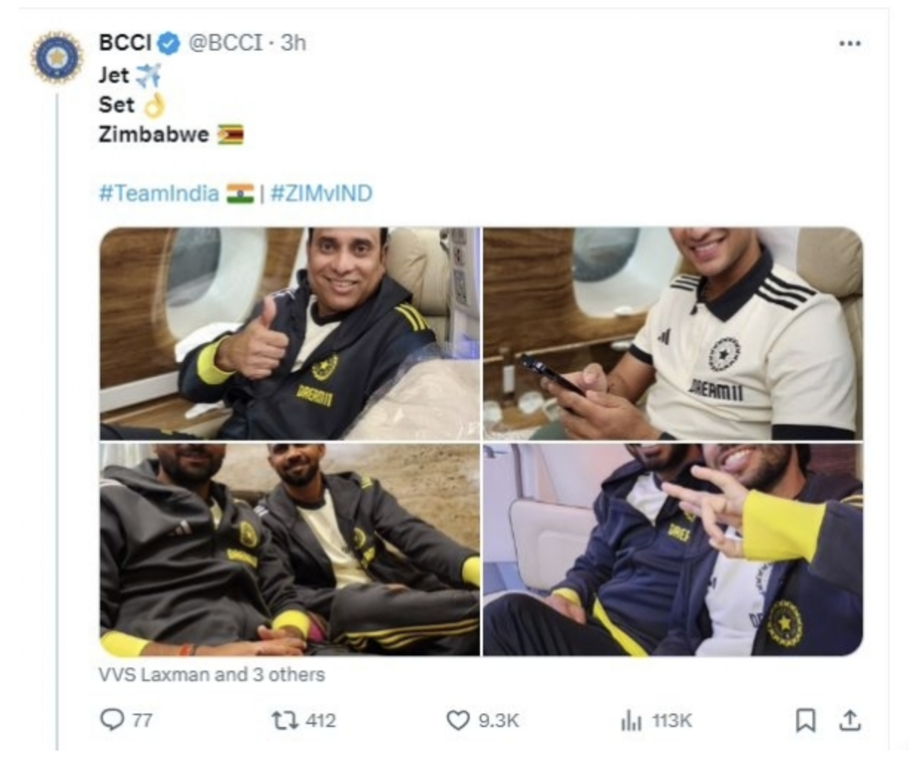Open the peace-sign photo thumbnail

(673, 550)
